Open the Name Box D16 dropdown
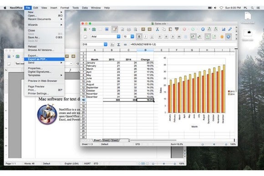Screen dimensions: 264x176 106,44
